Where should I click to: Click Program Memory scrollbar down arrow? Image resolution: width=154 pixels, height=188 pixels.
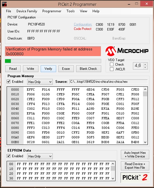pos(145,142)
